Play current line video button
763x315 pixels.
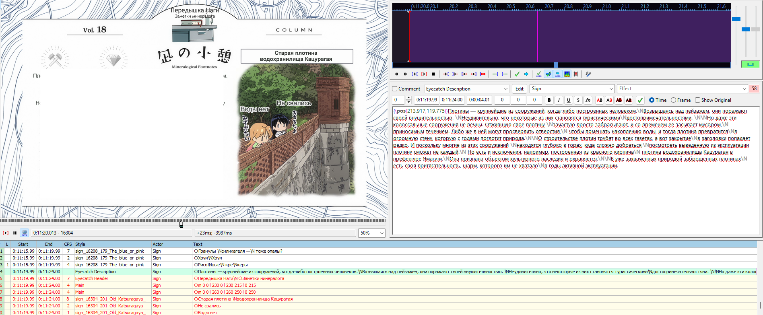coord(6,233)
